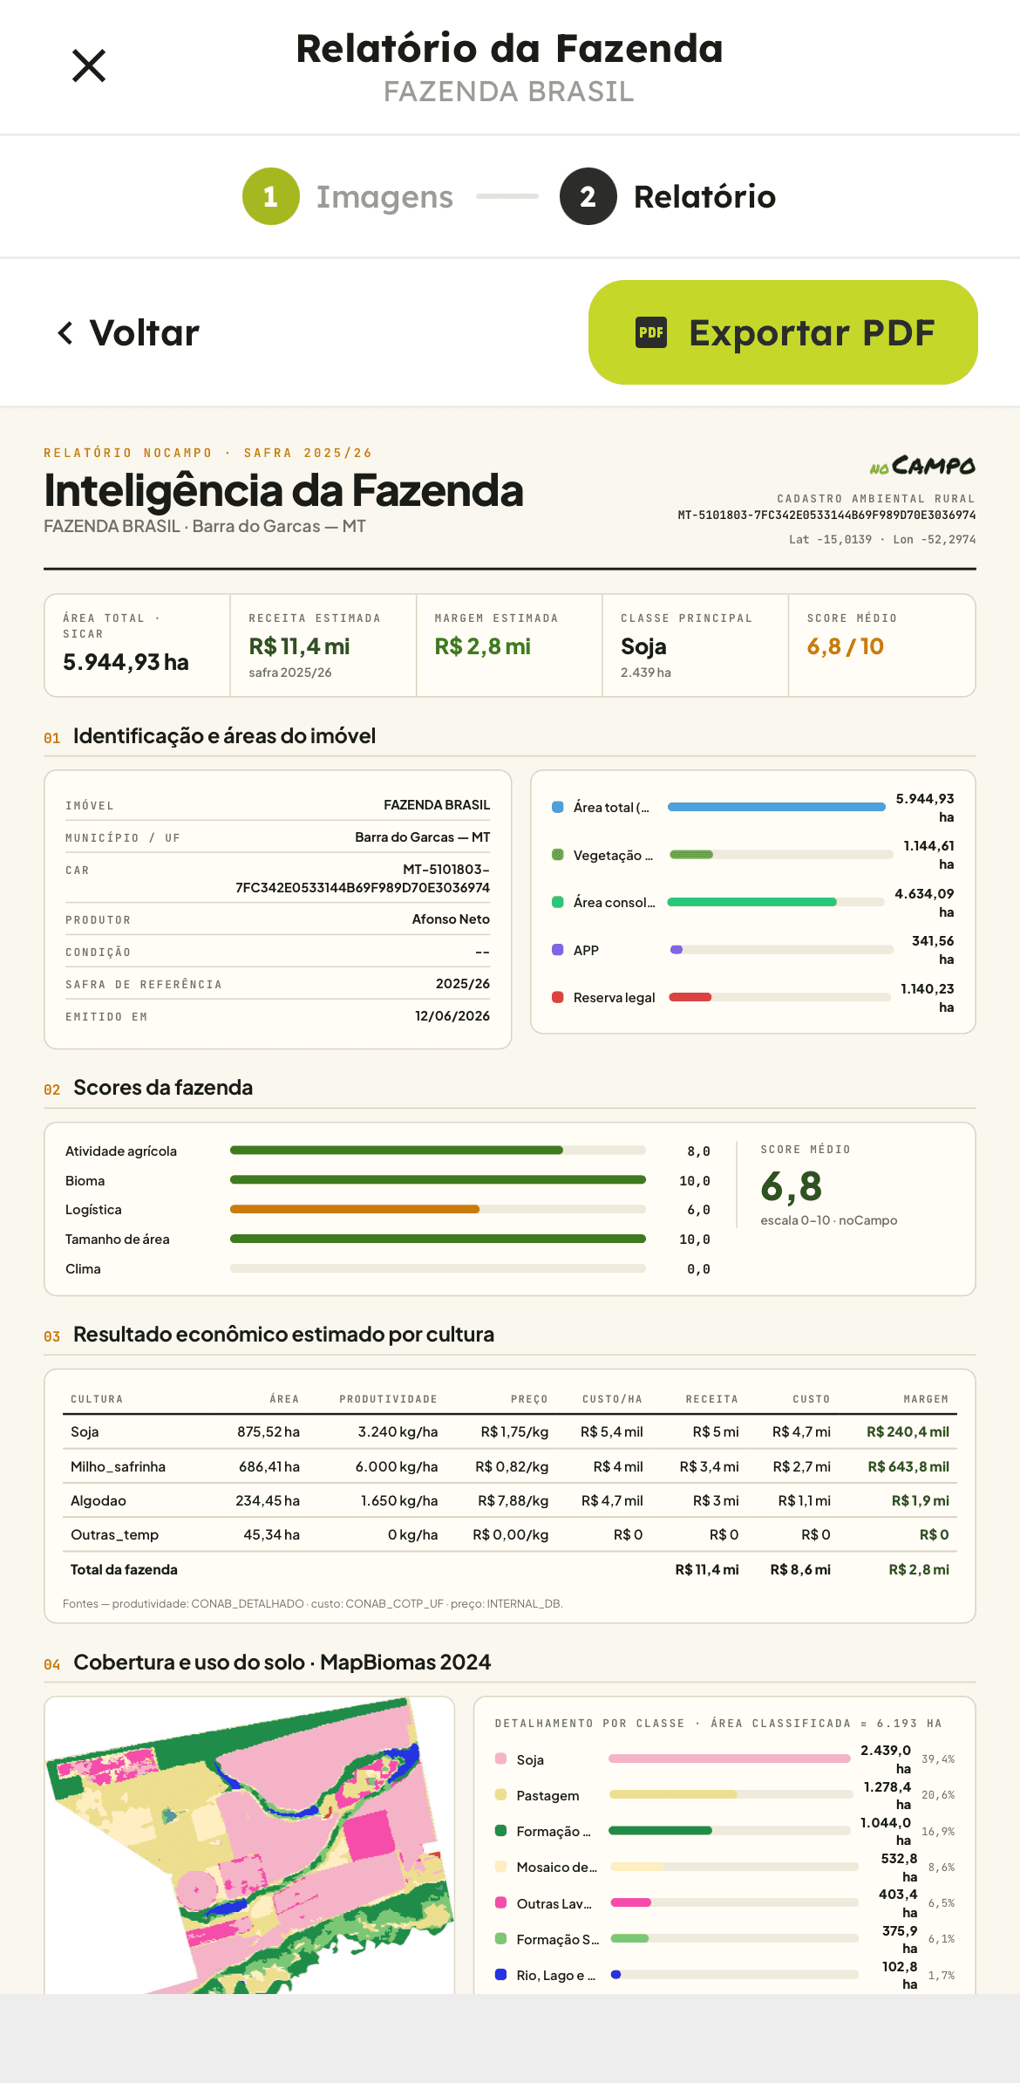Click the Soja 2.439,0 ha coverage bar

pyautogui.click(x=730, y=1759)
